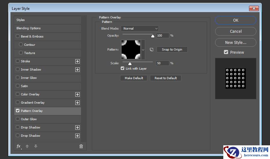Open the Blend Mode dropdown
270x159 pixels.
click(x=140, y=28)
